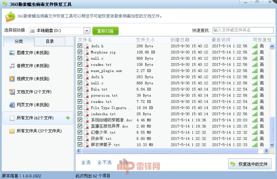The width and height of the screenshot is (277, 179).
Task: Click the horizontal scrollbar under the file list
Action: [x=170, y=151]
